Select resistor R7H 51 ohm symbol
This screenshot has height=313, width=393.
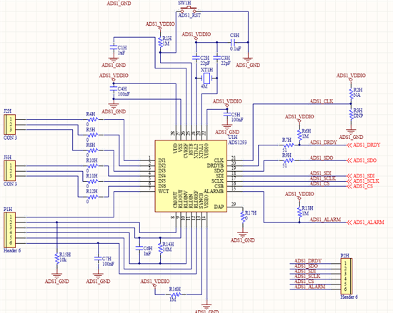289,145
